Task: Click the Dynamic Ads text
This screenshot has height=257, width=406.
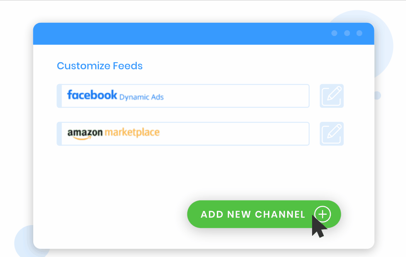Action: pyautogui.click(x=141, y=97)
